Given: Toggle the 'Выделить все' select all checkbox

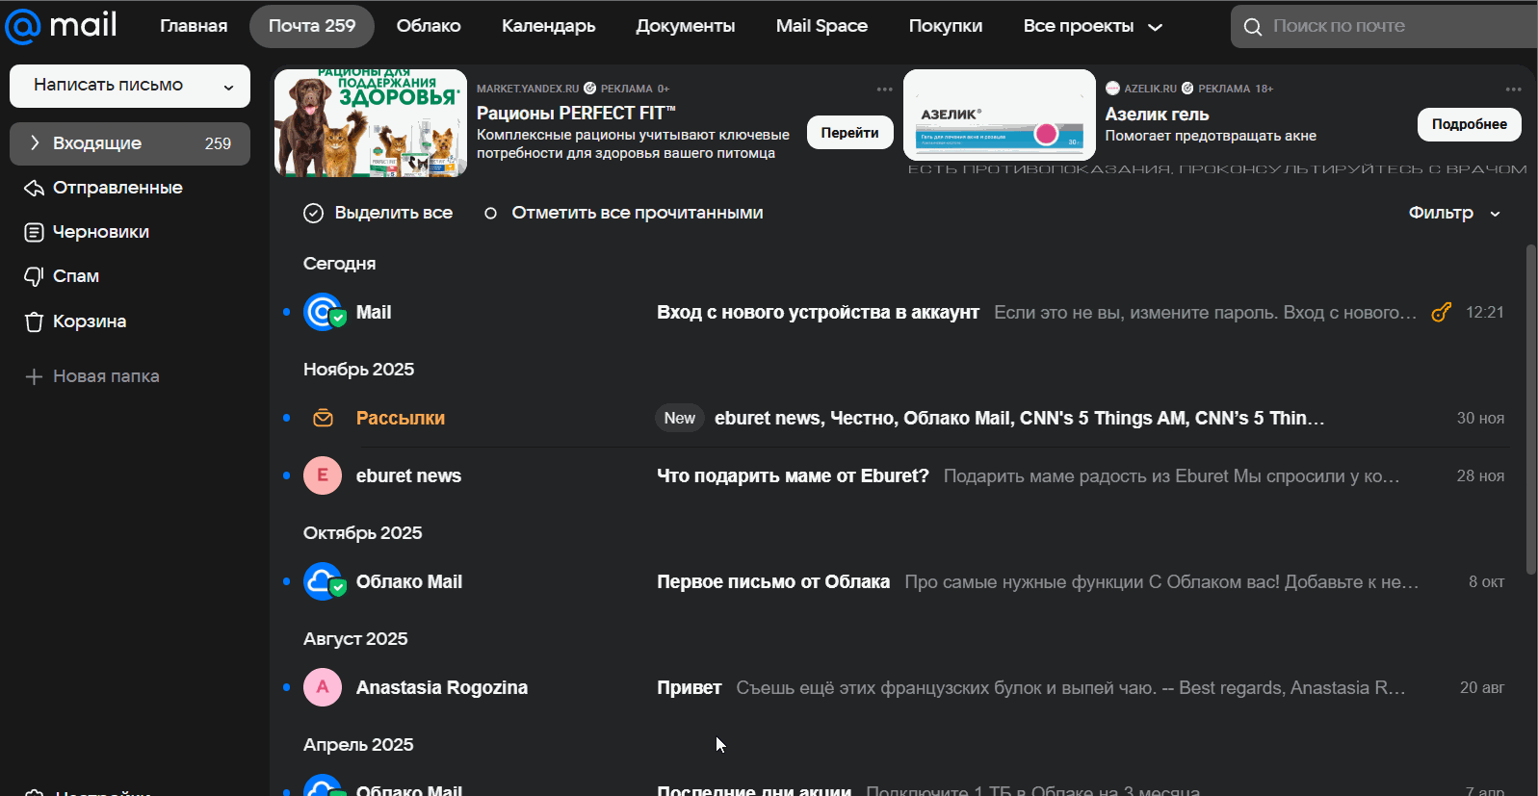Looking at the screenshot, I should (313, 213).
